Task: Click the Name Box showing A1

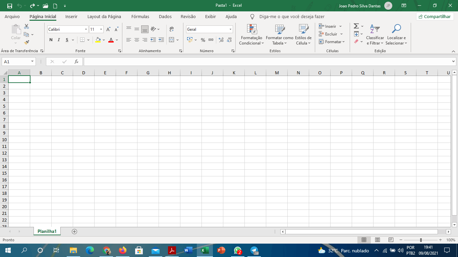Action: 19,62
